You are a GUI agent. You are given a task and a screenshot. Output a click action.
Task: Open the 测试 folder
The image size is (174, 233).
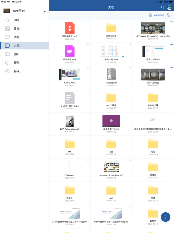(153, 190)
